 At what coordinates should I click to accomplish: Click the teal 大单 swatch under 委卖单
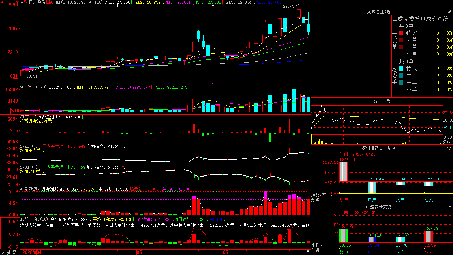401,75
